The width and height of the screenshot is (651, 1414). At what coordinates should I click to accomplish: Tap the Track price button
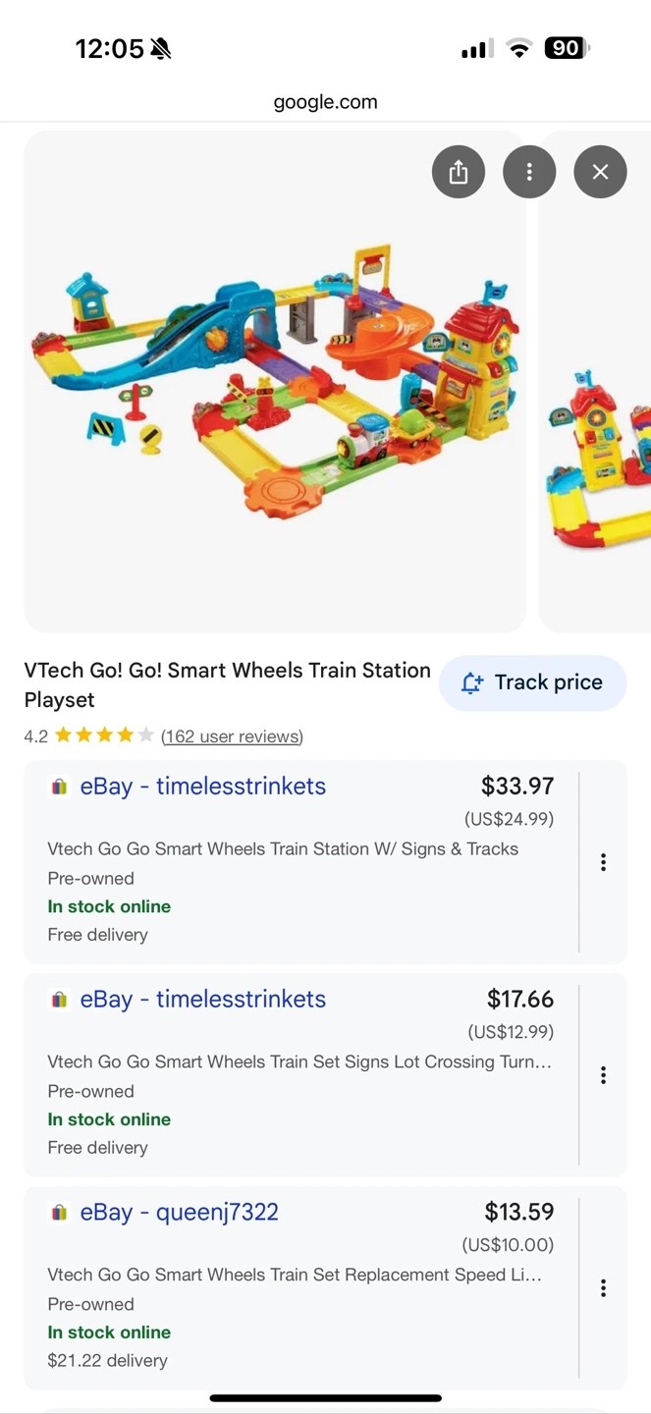point(532,682)
